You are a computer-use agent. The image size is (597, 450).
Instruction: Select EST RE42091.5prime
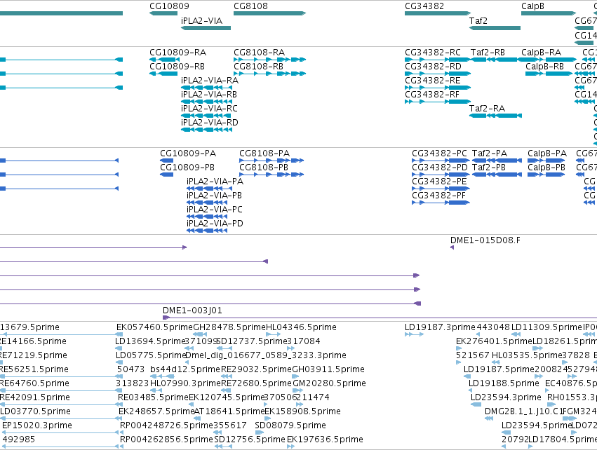point(34,397)
